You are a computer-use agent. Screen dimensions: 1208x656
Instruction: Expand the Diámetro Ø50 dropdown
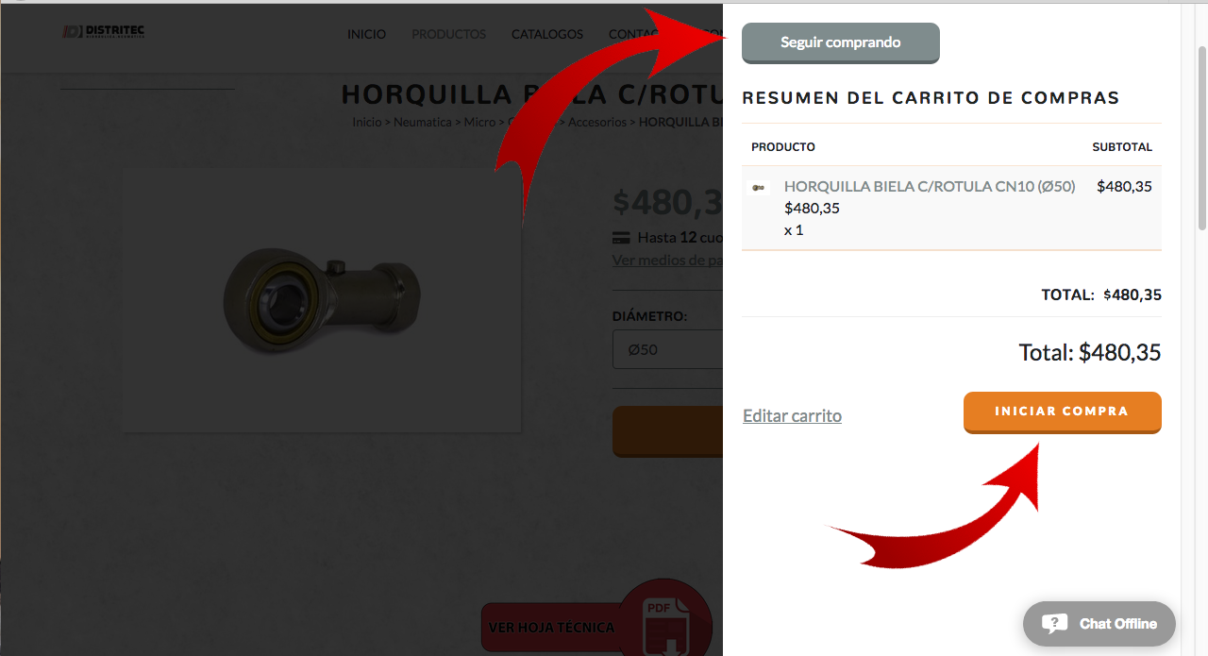point(668,349)
